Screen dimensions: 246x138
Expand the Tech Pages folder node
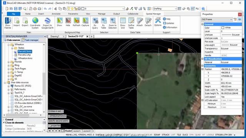(x=8, y=69)
